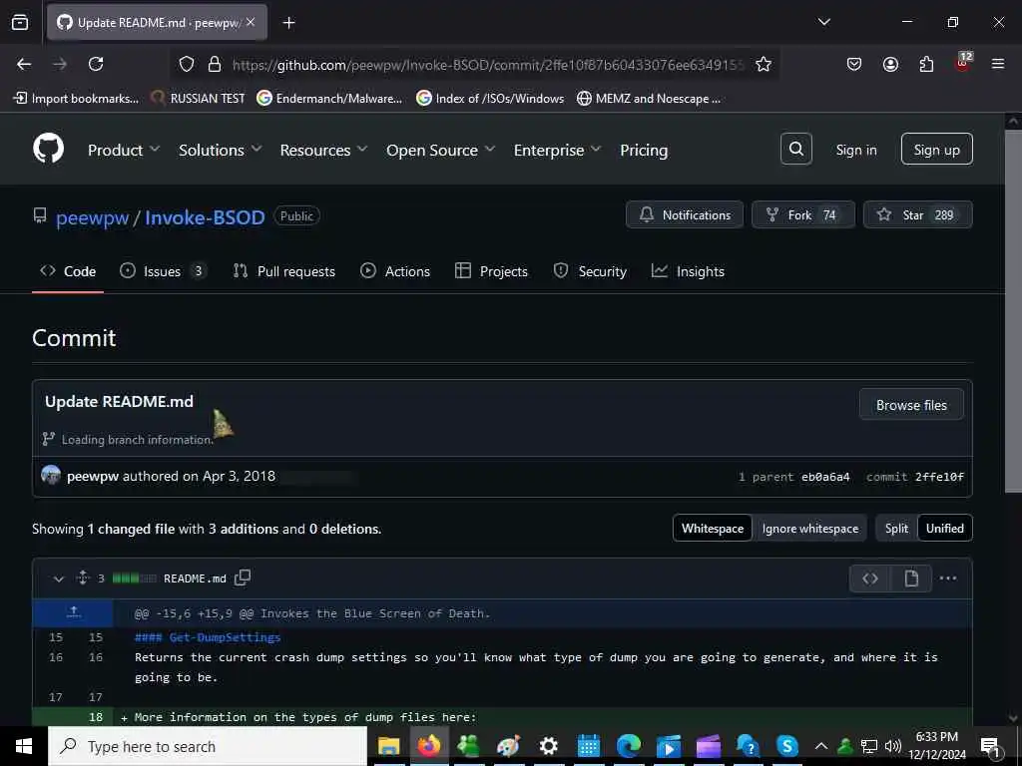Open parent commit eb0a6a4
The height and width of the screenshot is (766, 1022).
point(825,477)
